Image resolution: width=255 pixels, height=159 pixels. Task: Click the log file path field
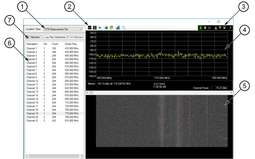63,37
